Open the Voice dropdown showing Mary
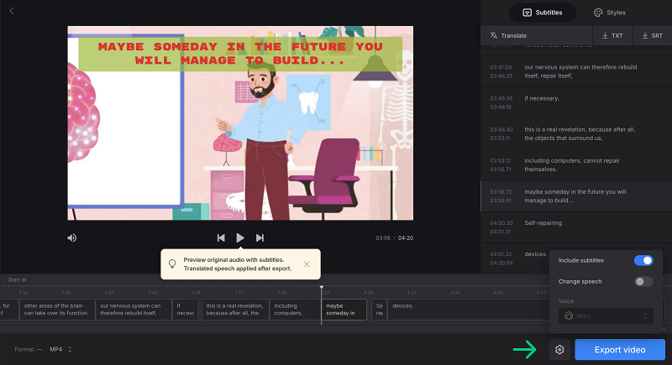The width and height of the screenshot is (672, 365). tap(606, 315)
